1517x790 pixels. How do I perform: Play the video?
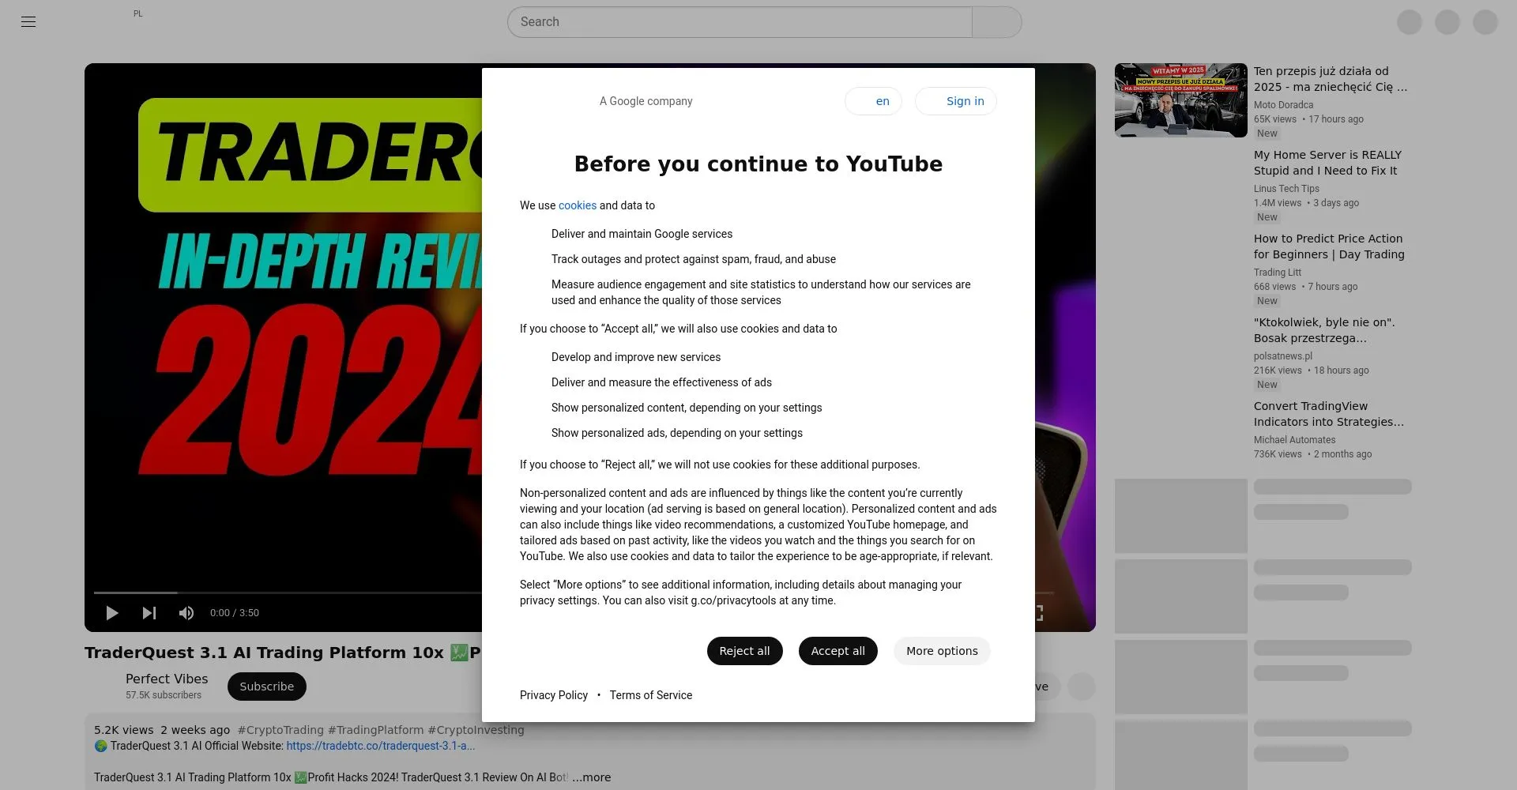(111, 613)
